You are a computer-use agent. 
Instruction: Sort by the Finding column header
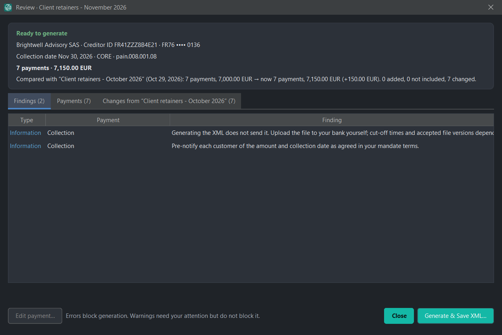pos(332,120)
